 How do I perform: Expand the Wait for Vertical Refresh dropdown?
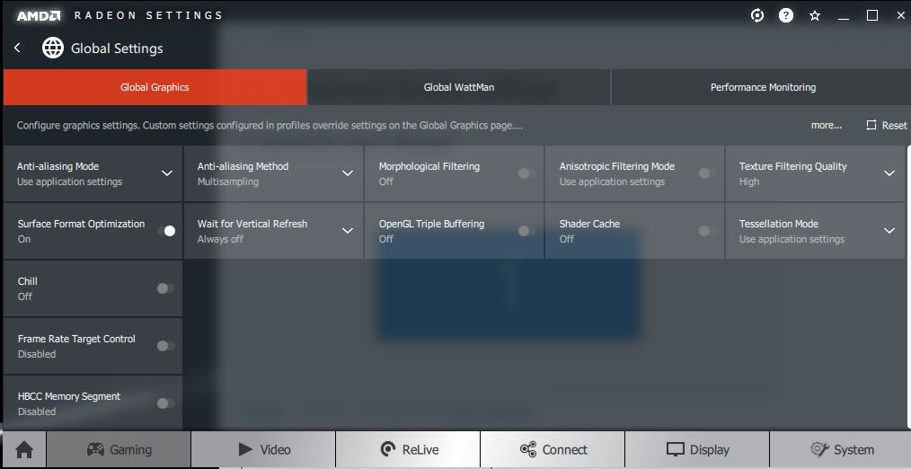click(x=348, y=231)
